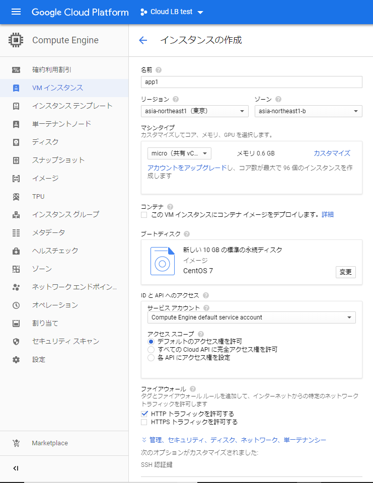373x483 pixels.
Task: Open the micro machine type dropdown
Action: [x=179, y=153]
